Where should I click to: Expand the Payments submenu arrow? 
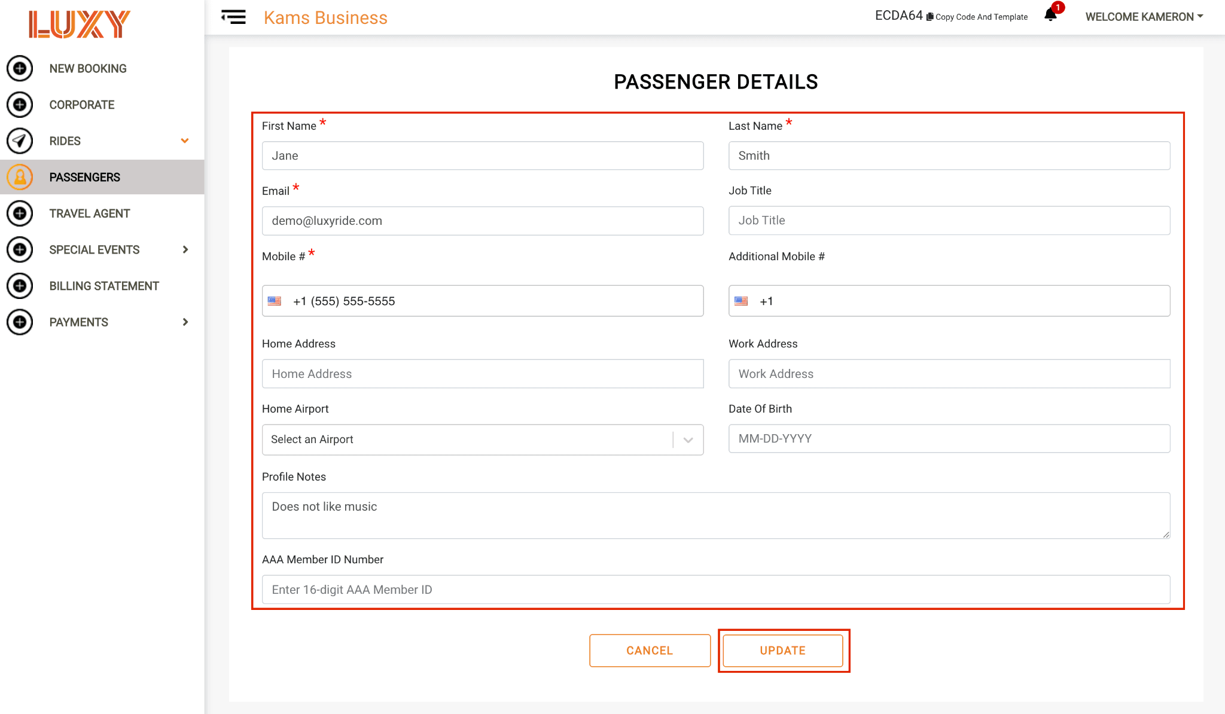tap(185, 322)
